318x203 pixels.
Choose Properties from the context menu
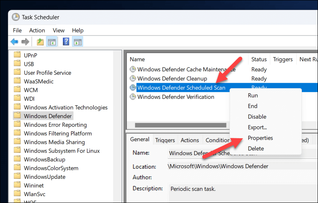(x=260, y=138)
